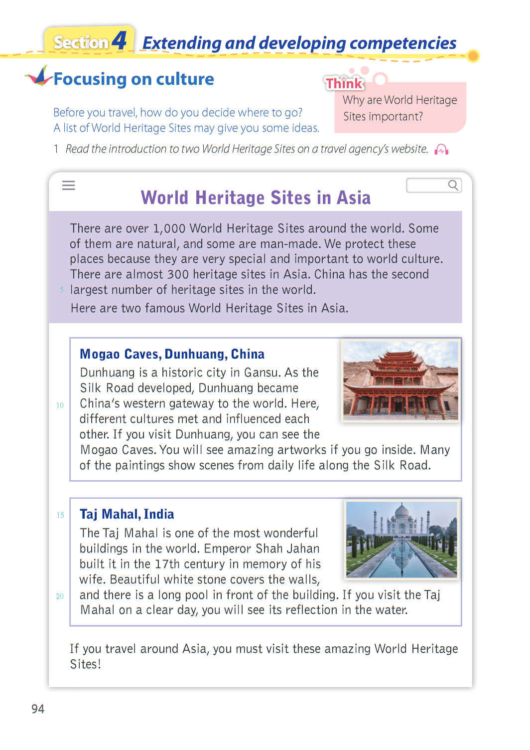Click the pink headphones audio icon
This screenshot has height=750, width=530.
(x=441, y=150)
